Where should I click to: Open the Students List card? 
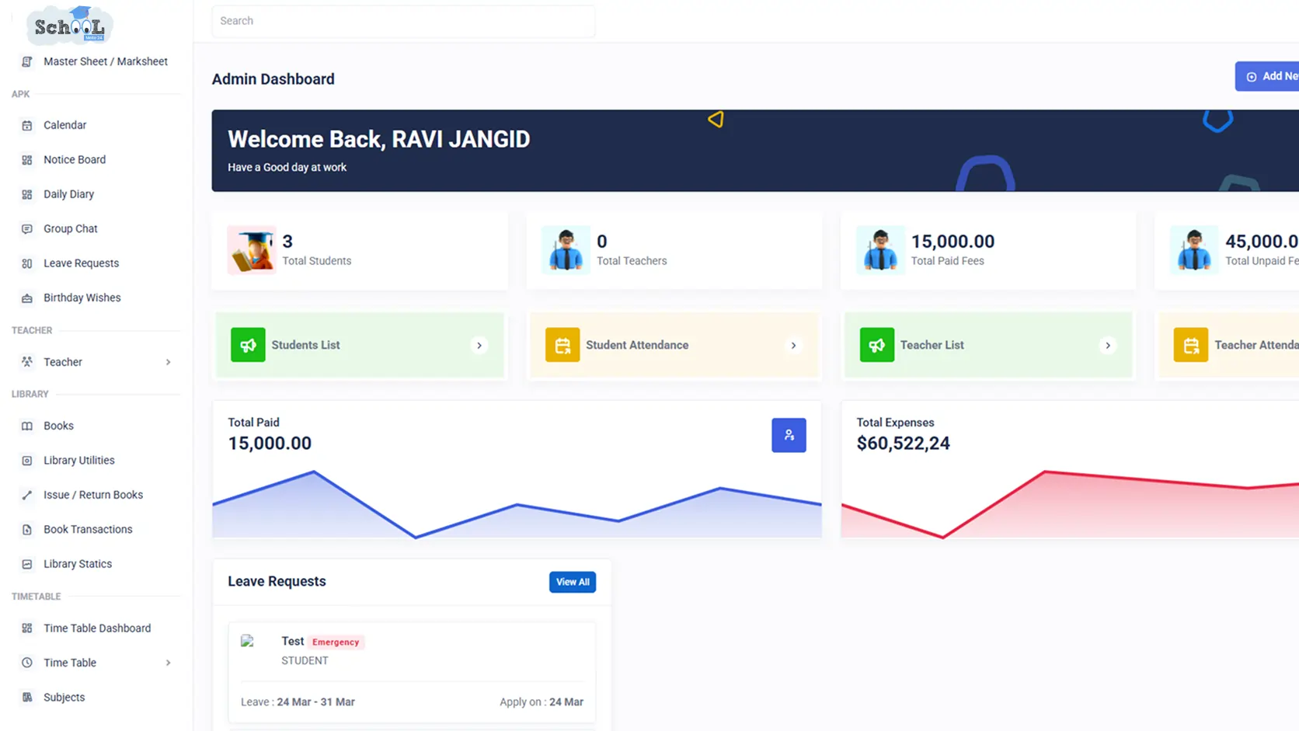[x=360, y=345]
